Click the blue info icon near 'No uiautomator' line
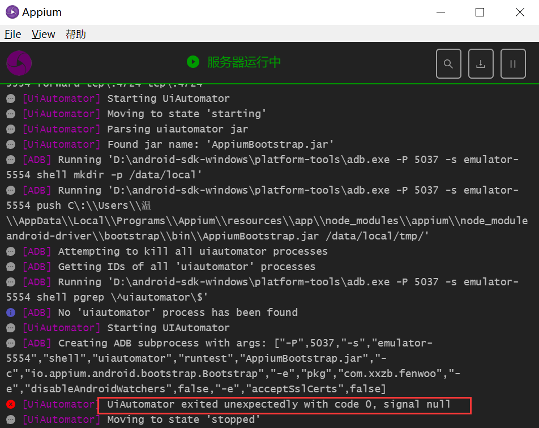This screenshot has height=428, width=539. click(10, 312)
